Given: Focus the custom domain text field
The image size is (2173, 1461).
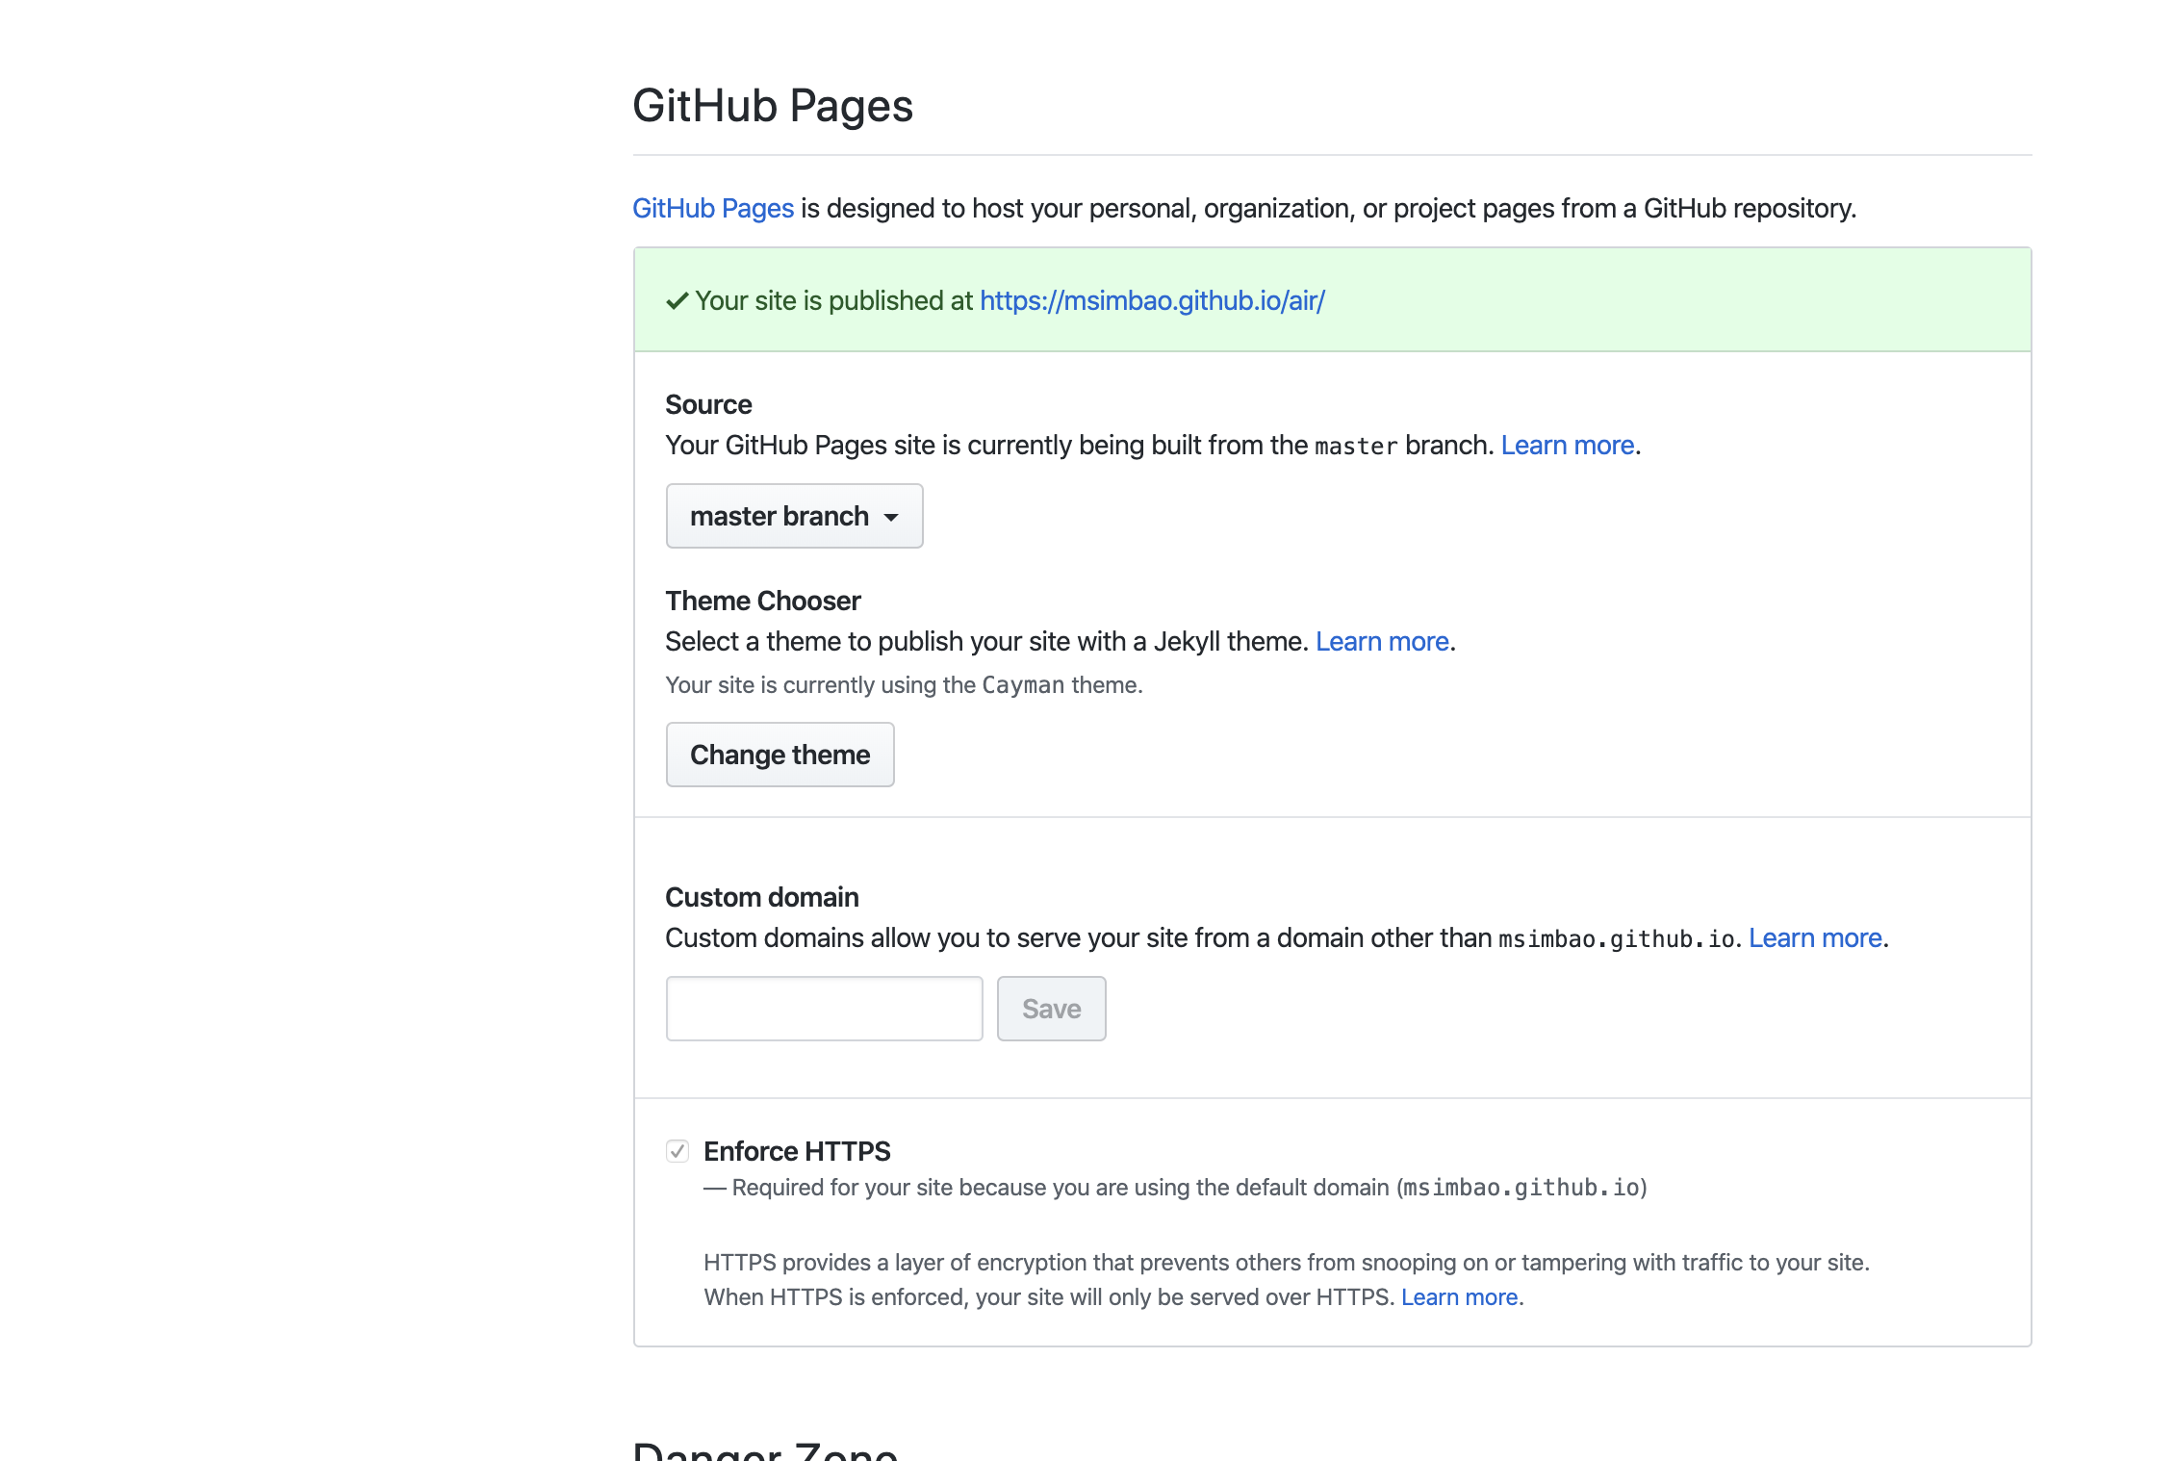Looking at the screenshot, I should click(824, 1009).
